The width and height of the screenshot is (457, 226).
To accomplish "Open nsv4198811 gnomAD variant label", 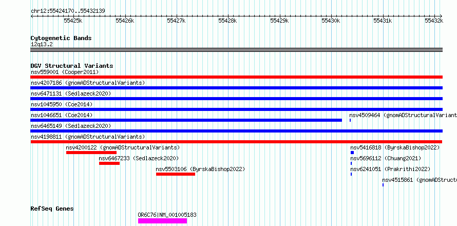I will [88, 137].
